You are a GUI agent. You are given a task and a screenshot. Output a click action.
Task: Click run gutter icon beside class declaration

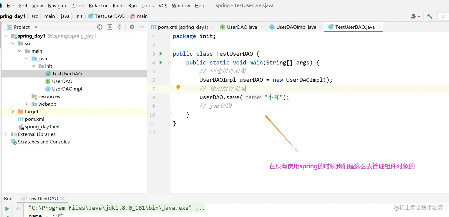click(x=161, y=54)
